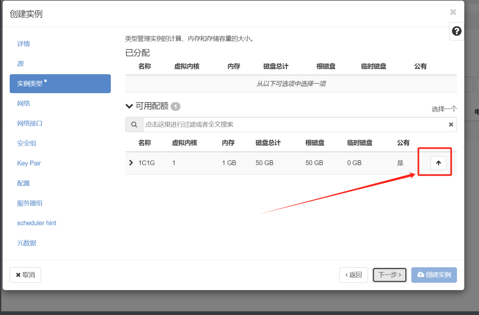479x315 pixels.
Task: Click the 取消 button
Action: point(25,275)
